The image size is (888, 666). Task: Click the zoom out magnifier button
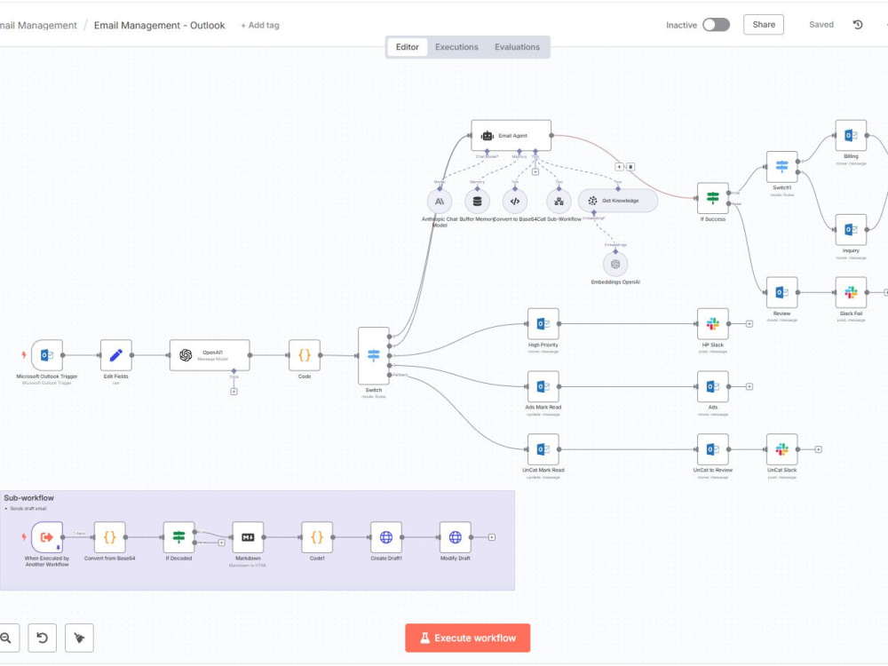[7, 638]
